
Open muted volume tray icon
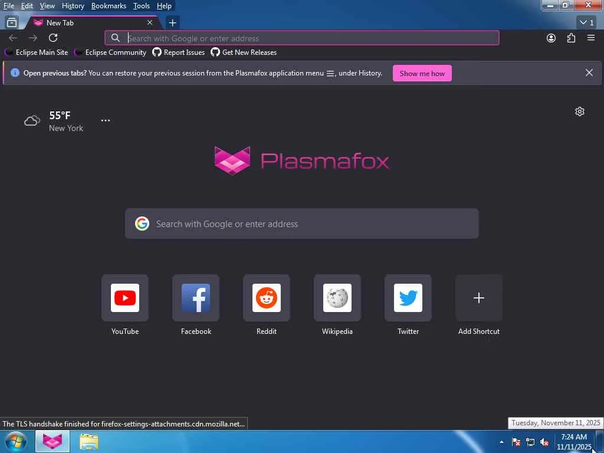tap(544, 442)
